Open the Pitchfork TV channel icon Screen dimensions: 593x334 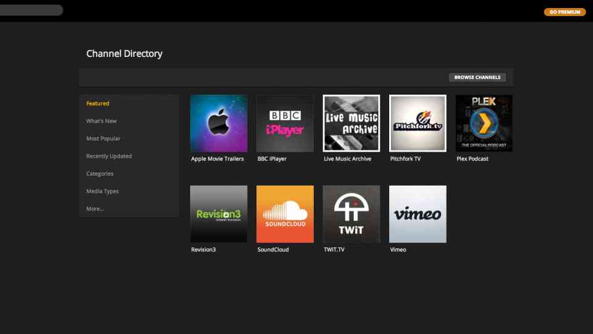pos(418,123)
